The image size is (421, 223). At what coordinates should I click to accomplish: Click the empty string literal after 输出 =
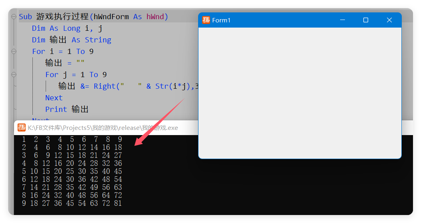(x=80, y=63)
